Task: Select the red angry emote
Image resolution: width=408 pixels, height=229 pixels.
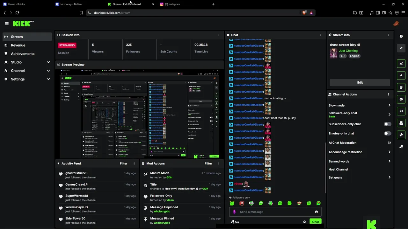Action: (242, 203)
